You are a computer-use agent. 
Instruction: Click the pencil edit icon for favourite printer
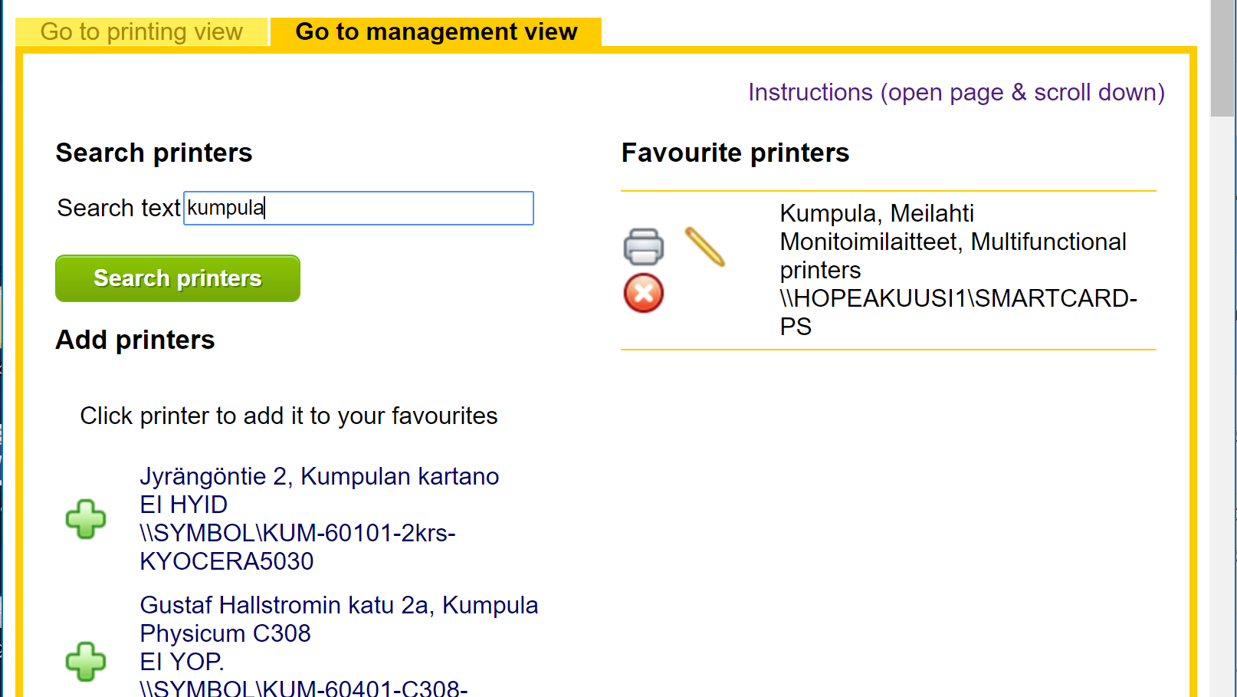(705, 247)
